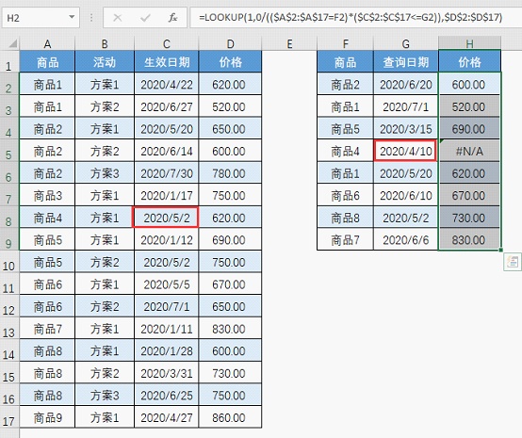Click the 商品 header cell in column F
The width and height of the screenshot is (522, 438).
346,61
